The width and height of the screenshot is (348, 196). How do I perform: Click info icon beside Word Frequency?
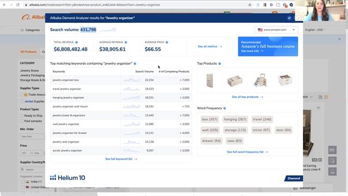point(225,108)
